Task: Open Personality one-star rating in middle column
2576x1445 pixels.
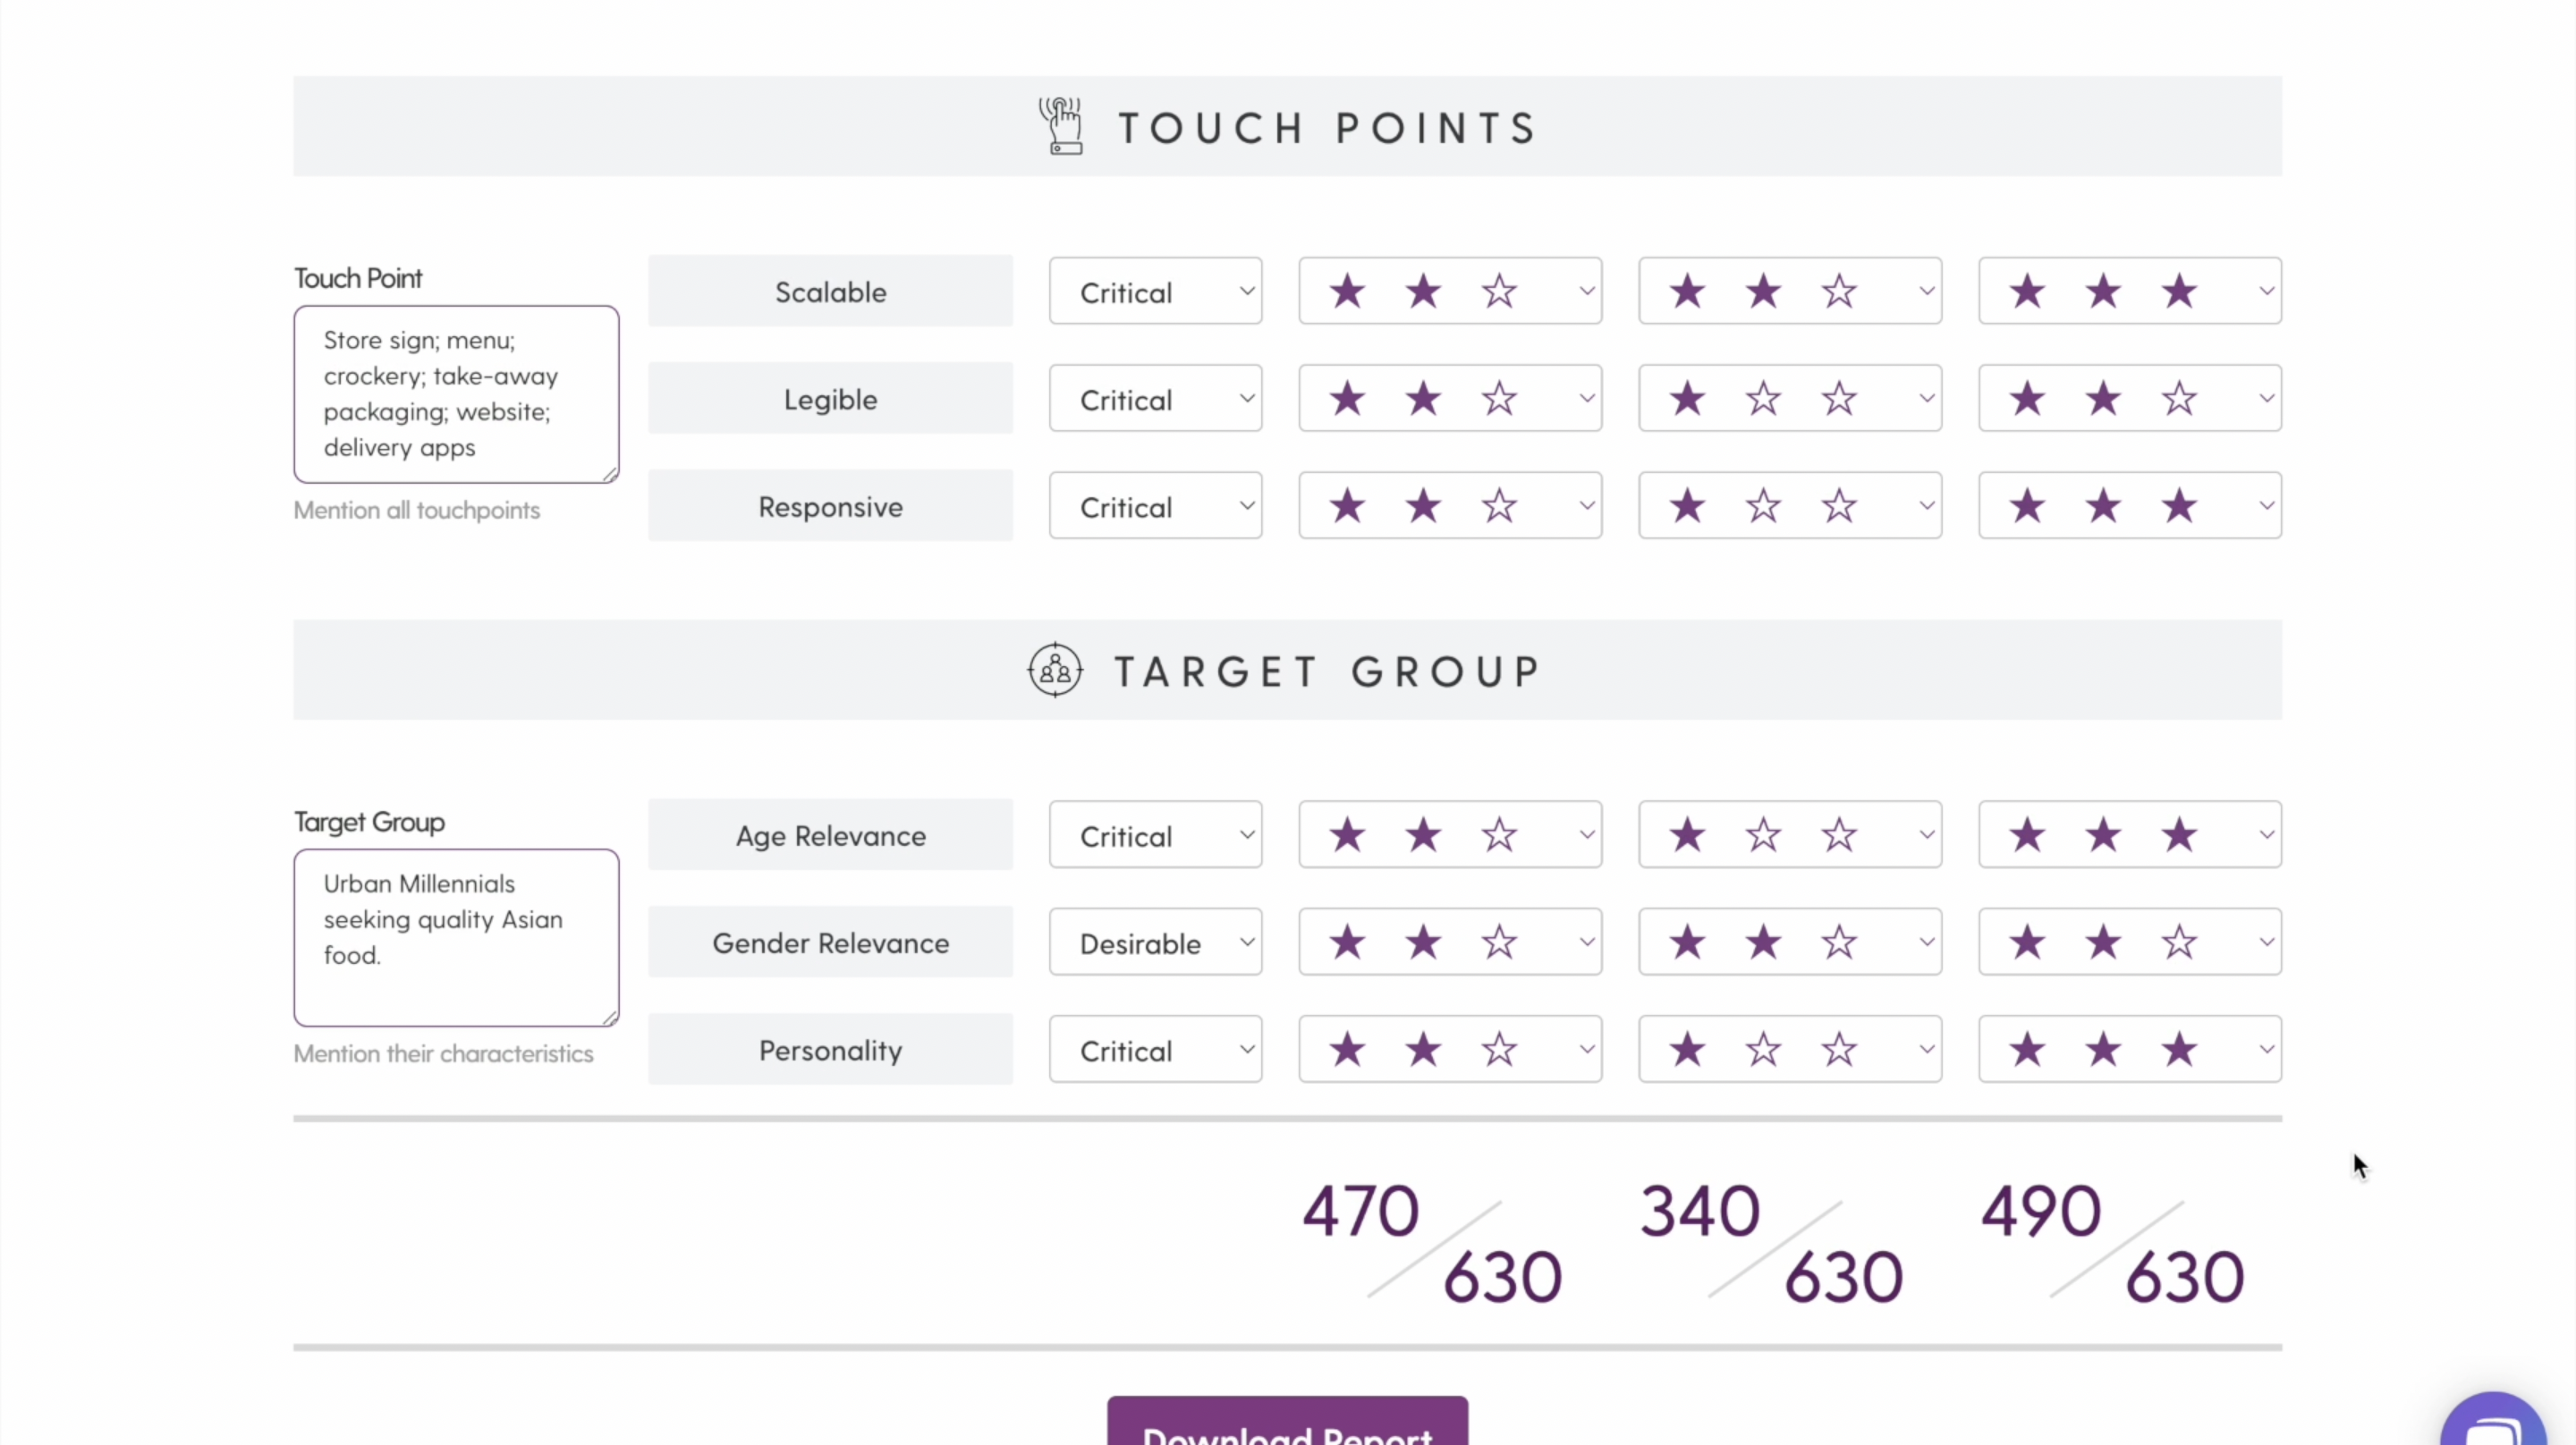Action: [x=1790, y=1050]
